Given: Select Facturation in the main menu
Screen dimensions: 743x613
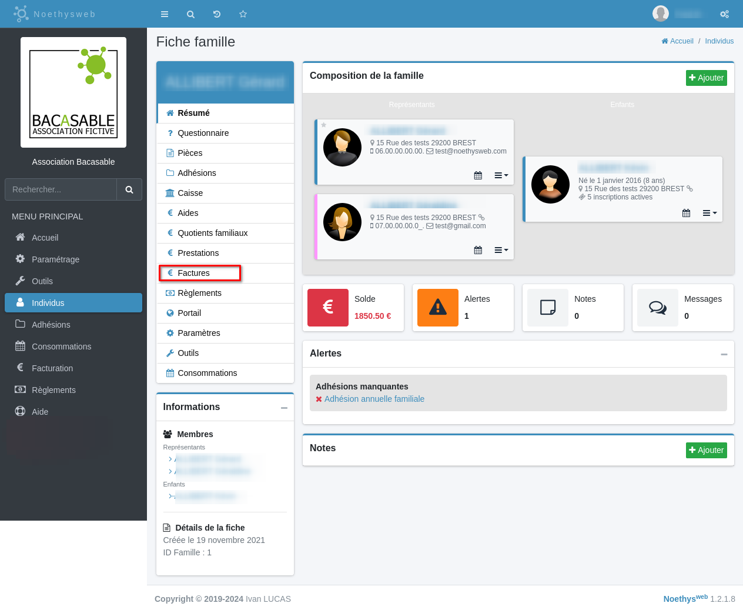Looking at the screenshot, I should pyautogui.click(x=52, y=368).
